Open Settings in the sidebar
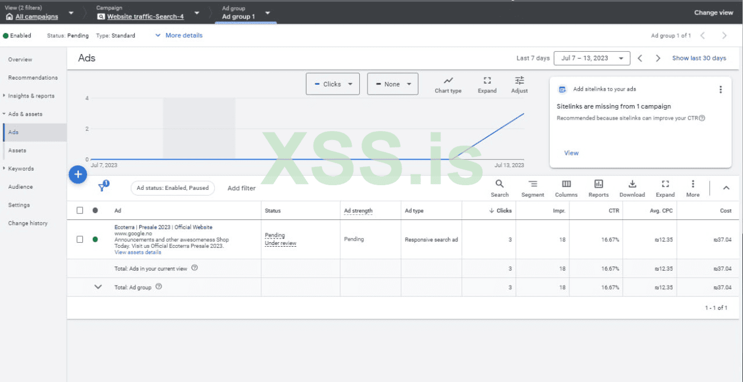Viewport: 743px width, 382px height. pos(19,205)
